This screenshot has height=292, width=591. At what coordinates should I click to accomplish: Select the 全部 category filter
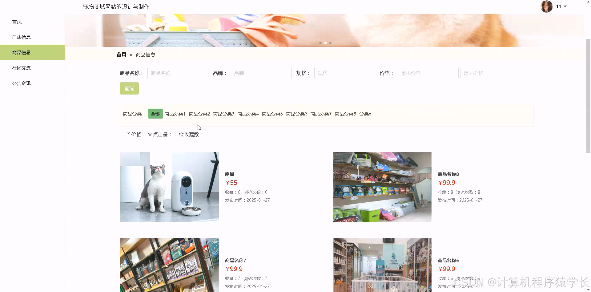point(155,114)
